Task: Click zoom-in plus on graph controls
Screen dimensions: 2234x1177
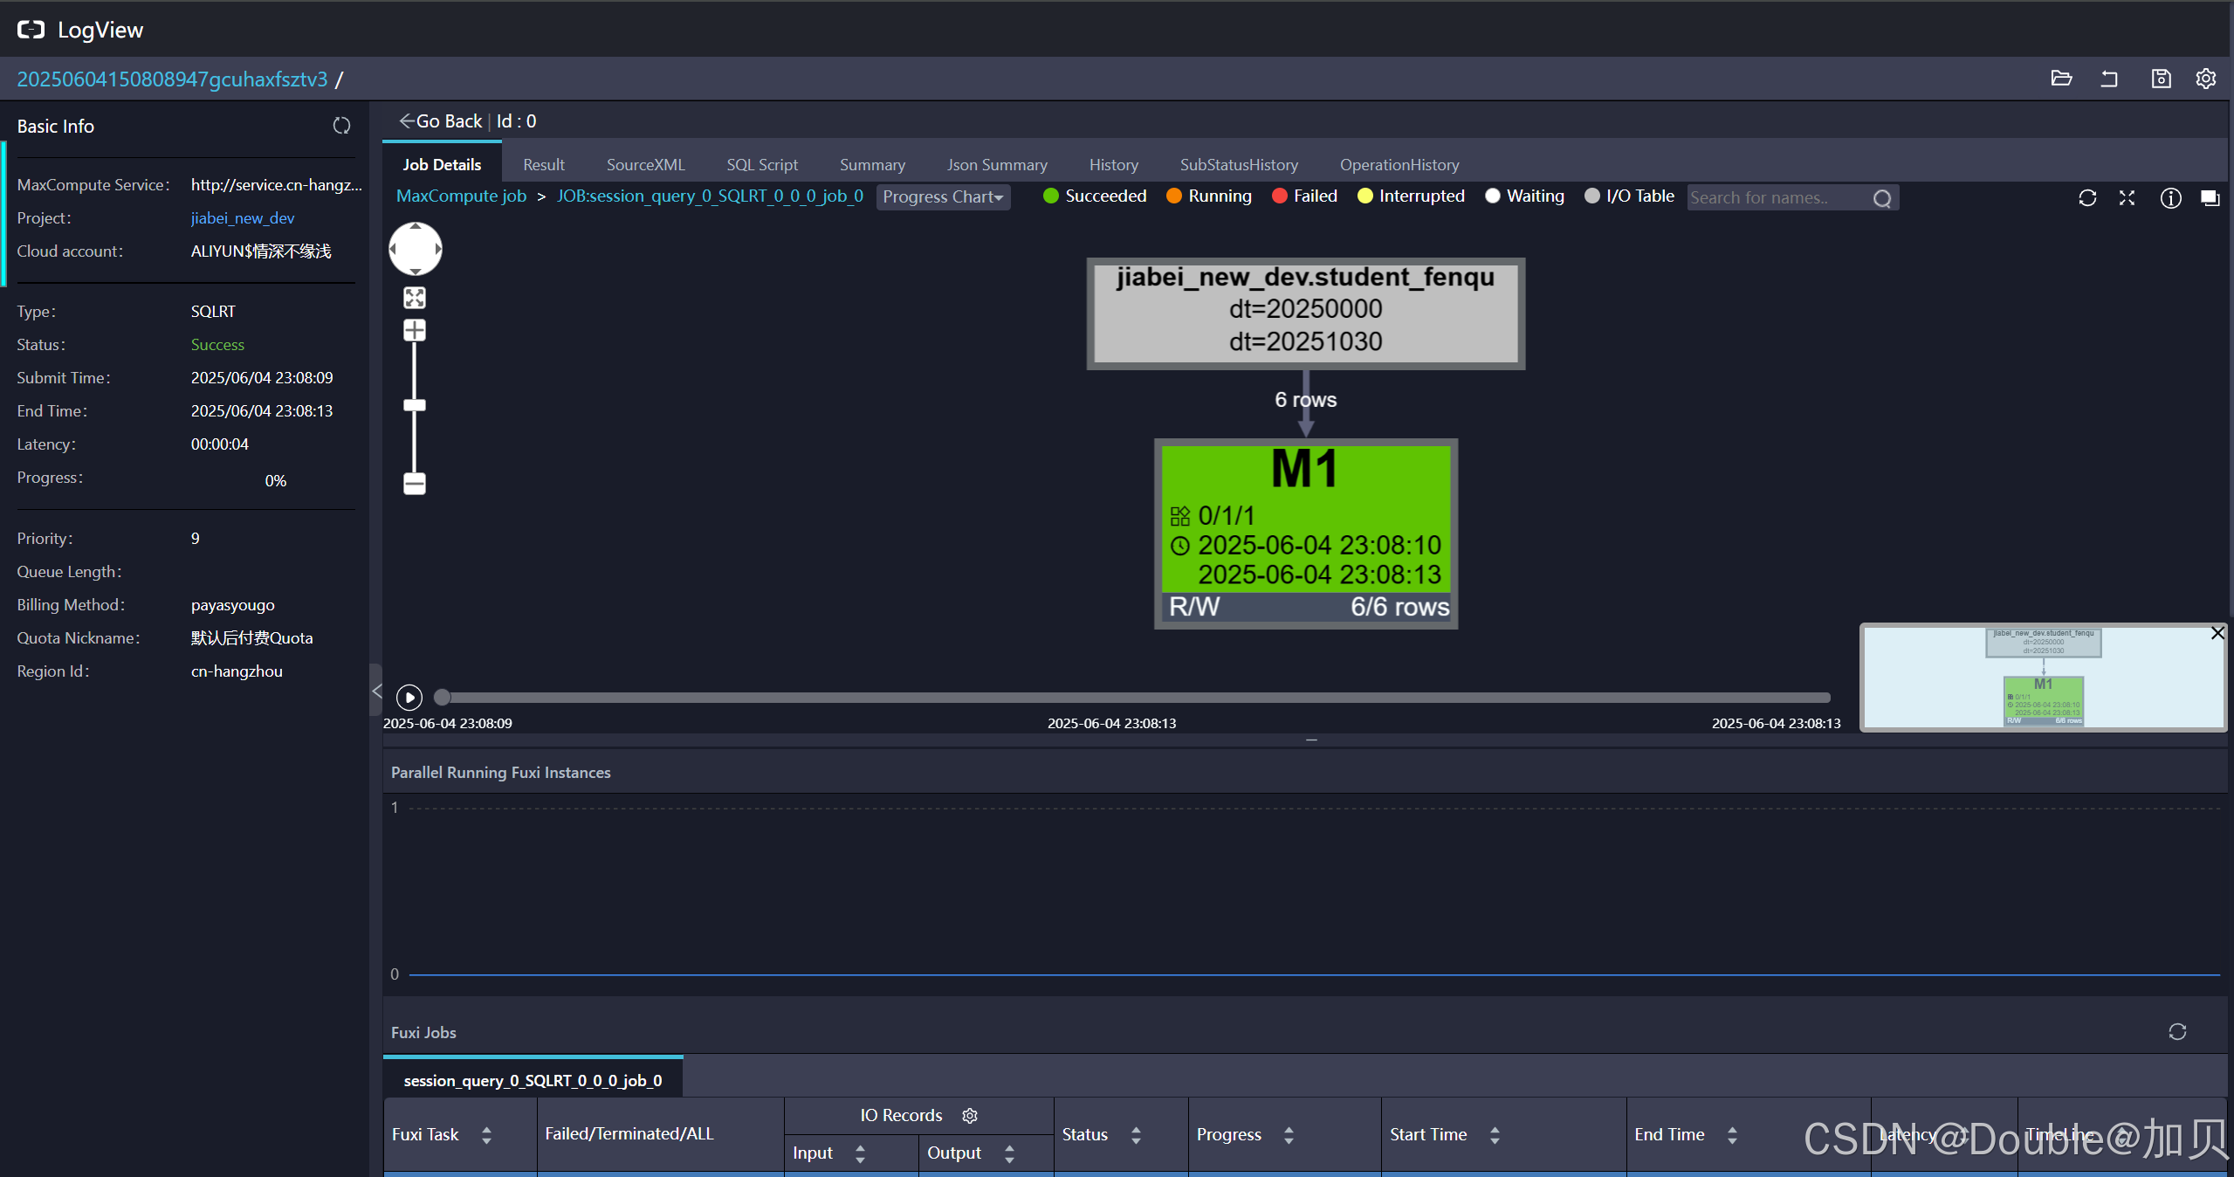Action: point(415,330)
